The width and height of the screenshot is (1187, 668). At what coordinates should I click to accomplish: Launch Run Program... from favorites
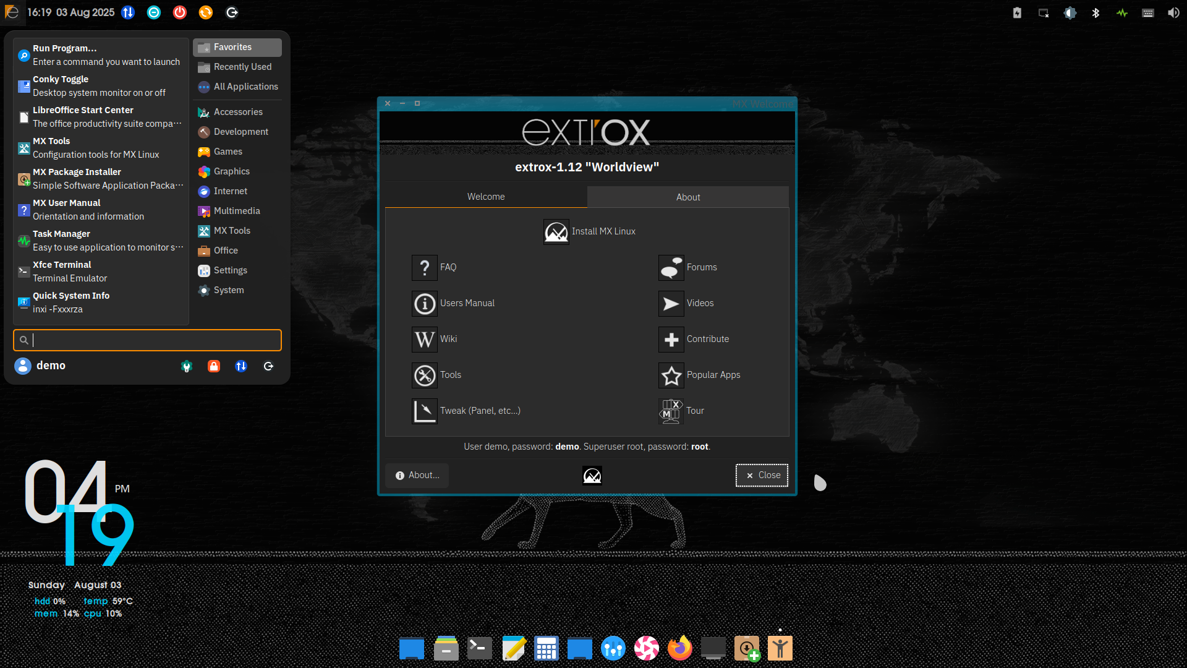[x=101, y=55]
